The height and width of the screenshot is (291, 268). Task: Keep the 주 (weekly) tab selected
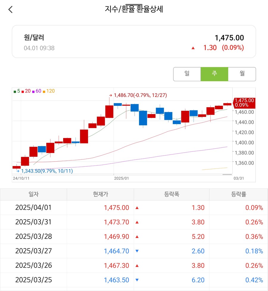(x=214, y=74)
